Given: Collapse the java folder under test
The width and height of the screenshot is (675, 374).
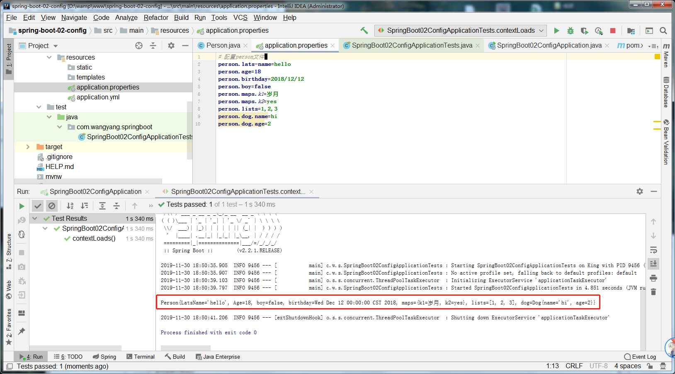Looking at the screenshot, I should click(x=49, y=117).
